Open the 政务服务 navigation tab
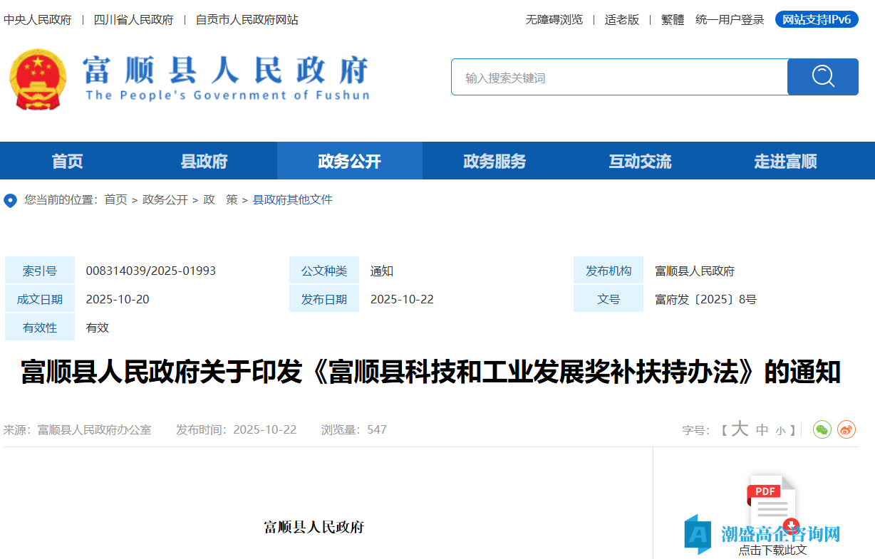The width and height of the screenshot is (875, 559). click(x=495, y=161)
